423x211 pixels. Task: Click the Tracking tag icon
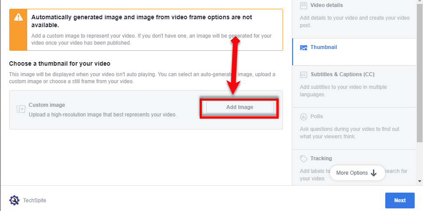[x=303, y=158]
